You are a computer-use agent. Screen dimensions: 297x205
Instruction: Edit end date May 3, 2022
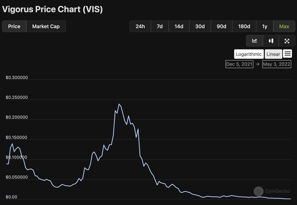[276, 64]
